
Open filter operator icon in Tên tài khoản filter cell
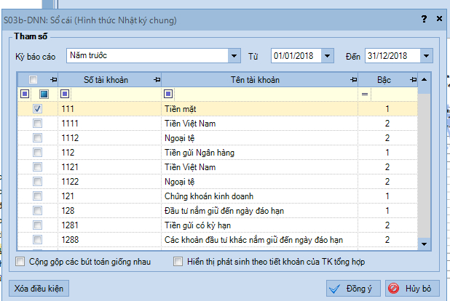169,94
